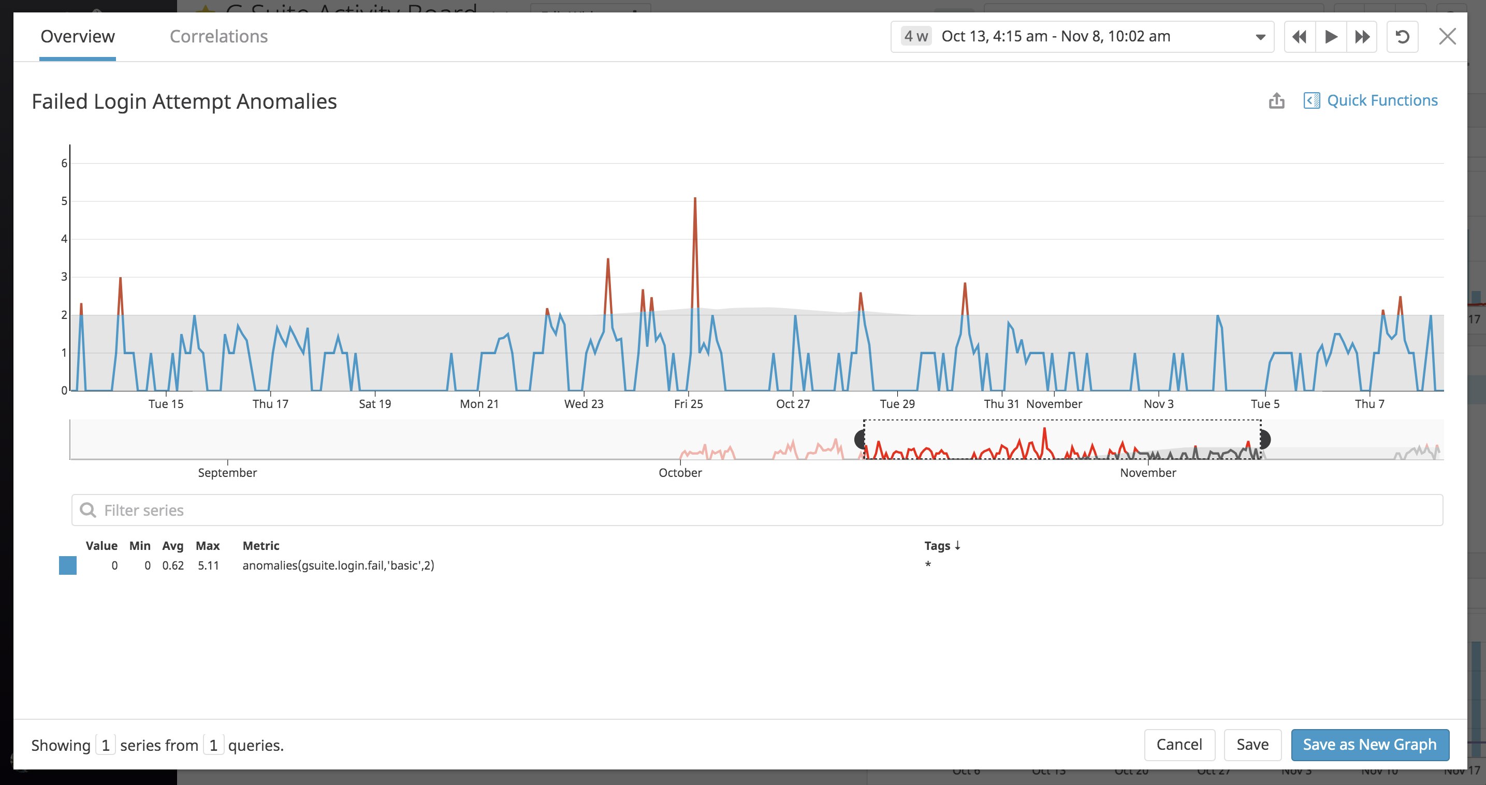Click the fast-forward time range icon
1486x785 pixels.
point(1362,37)
